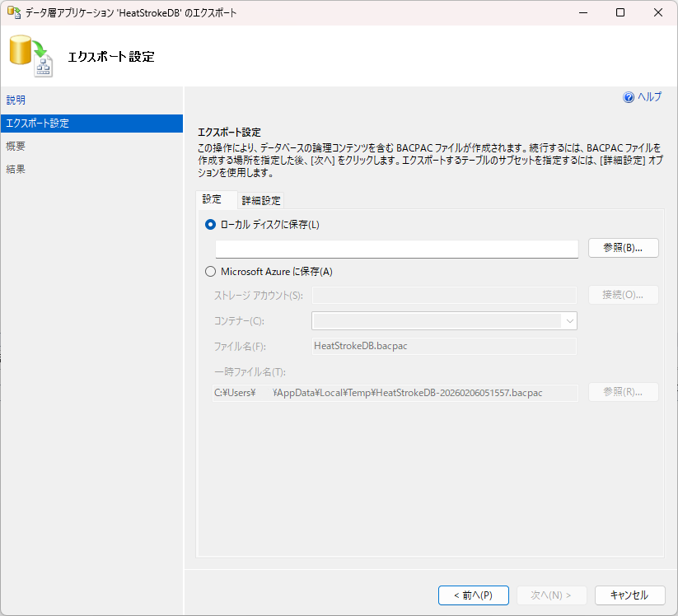
Task: Select エクスポート設定 in the left navigation
Action: (37, 124)
